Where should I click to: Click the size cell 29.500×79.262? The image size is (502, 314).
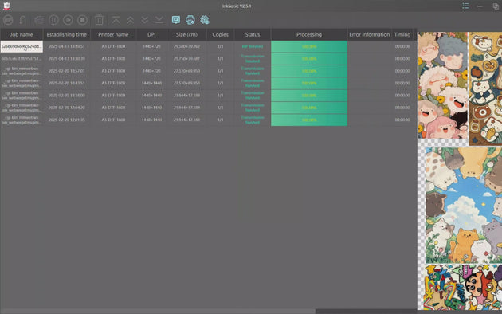[x=186, y=46]
